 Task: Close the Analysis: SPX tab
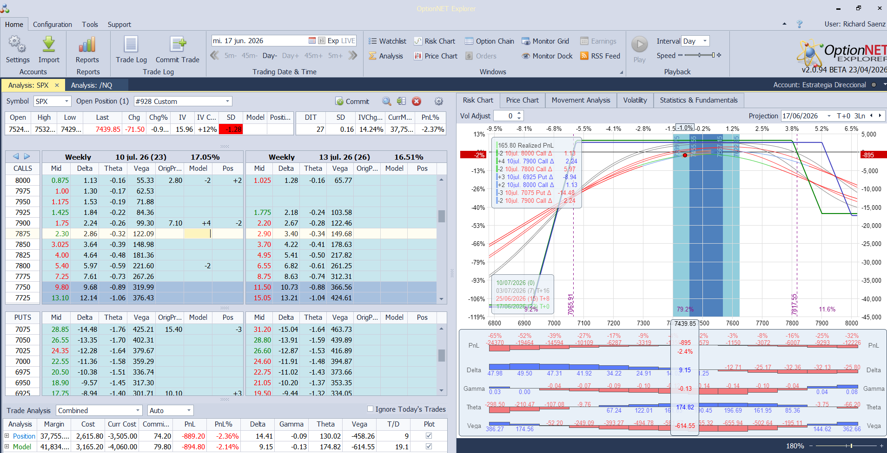click(x=57, y=85)
